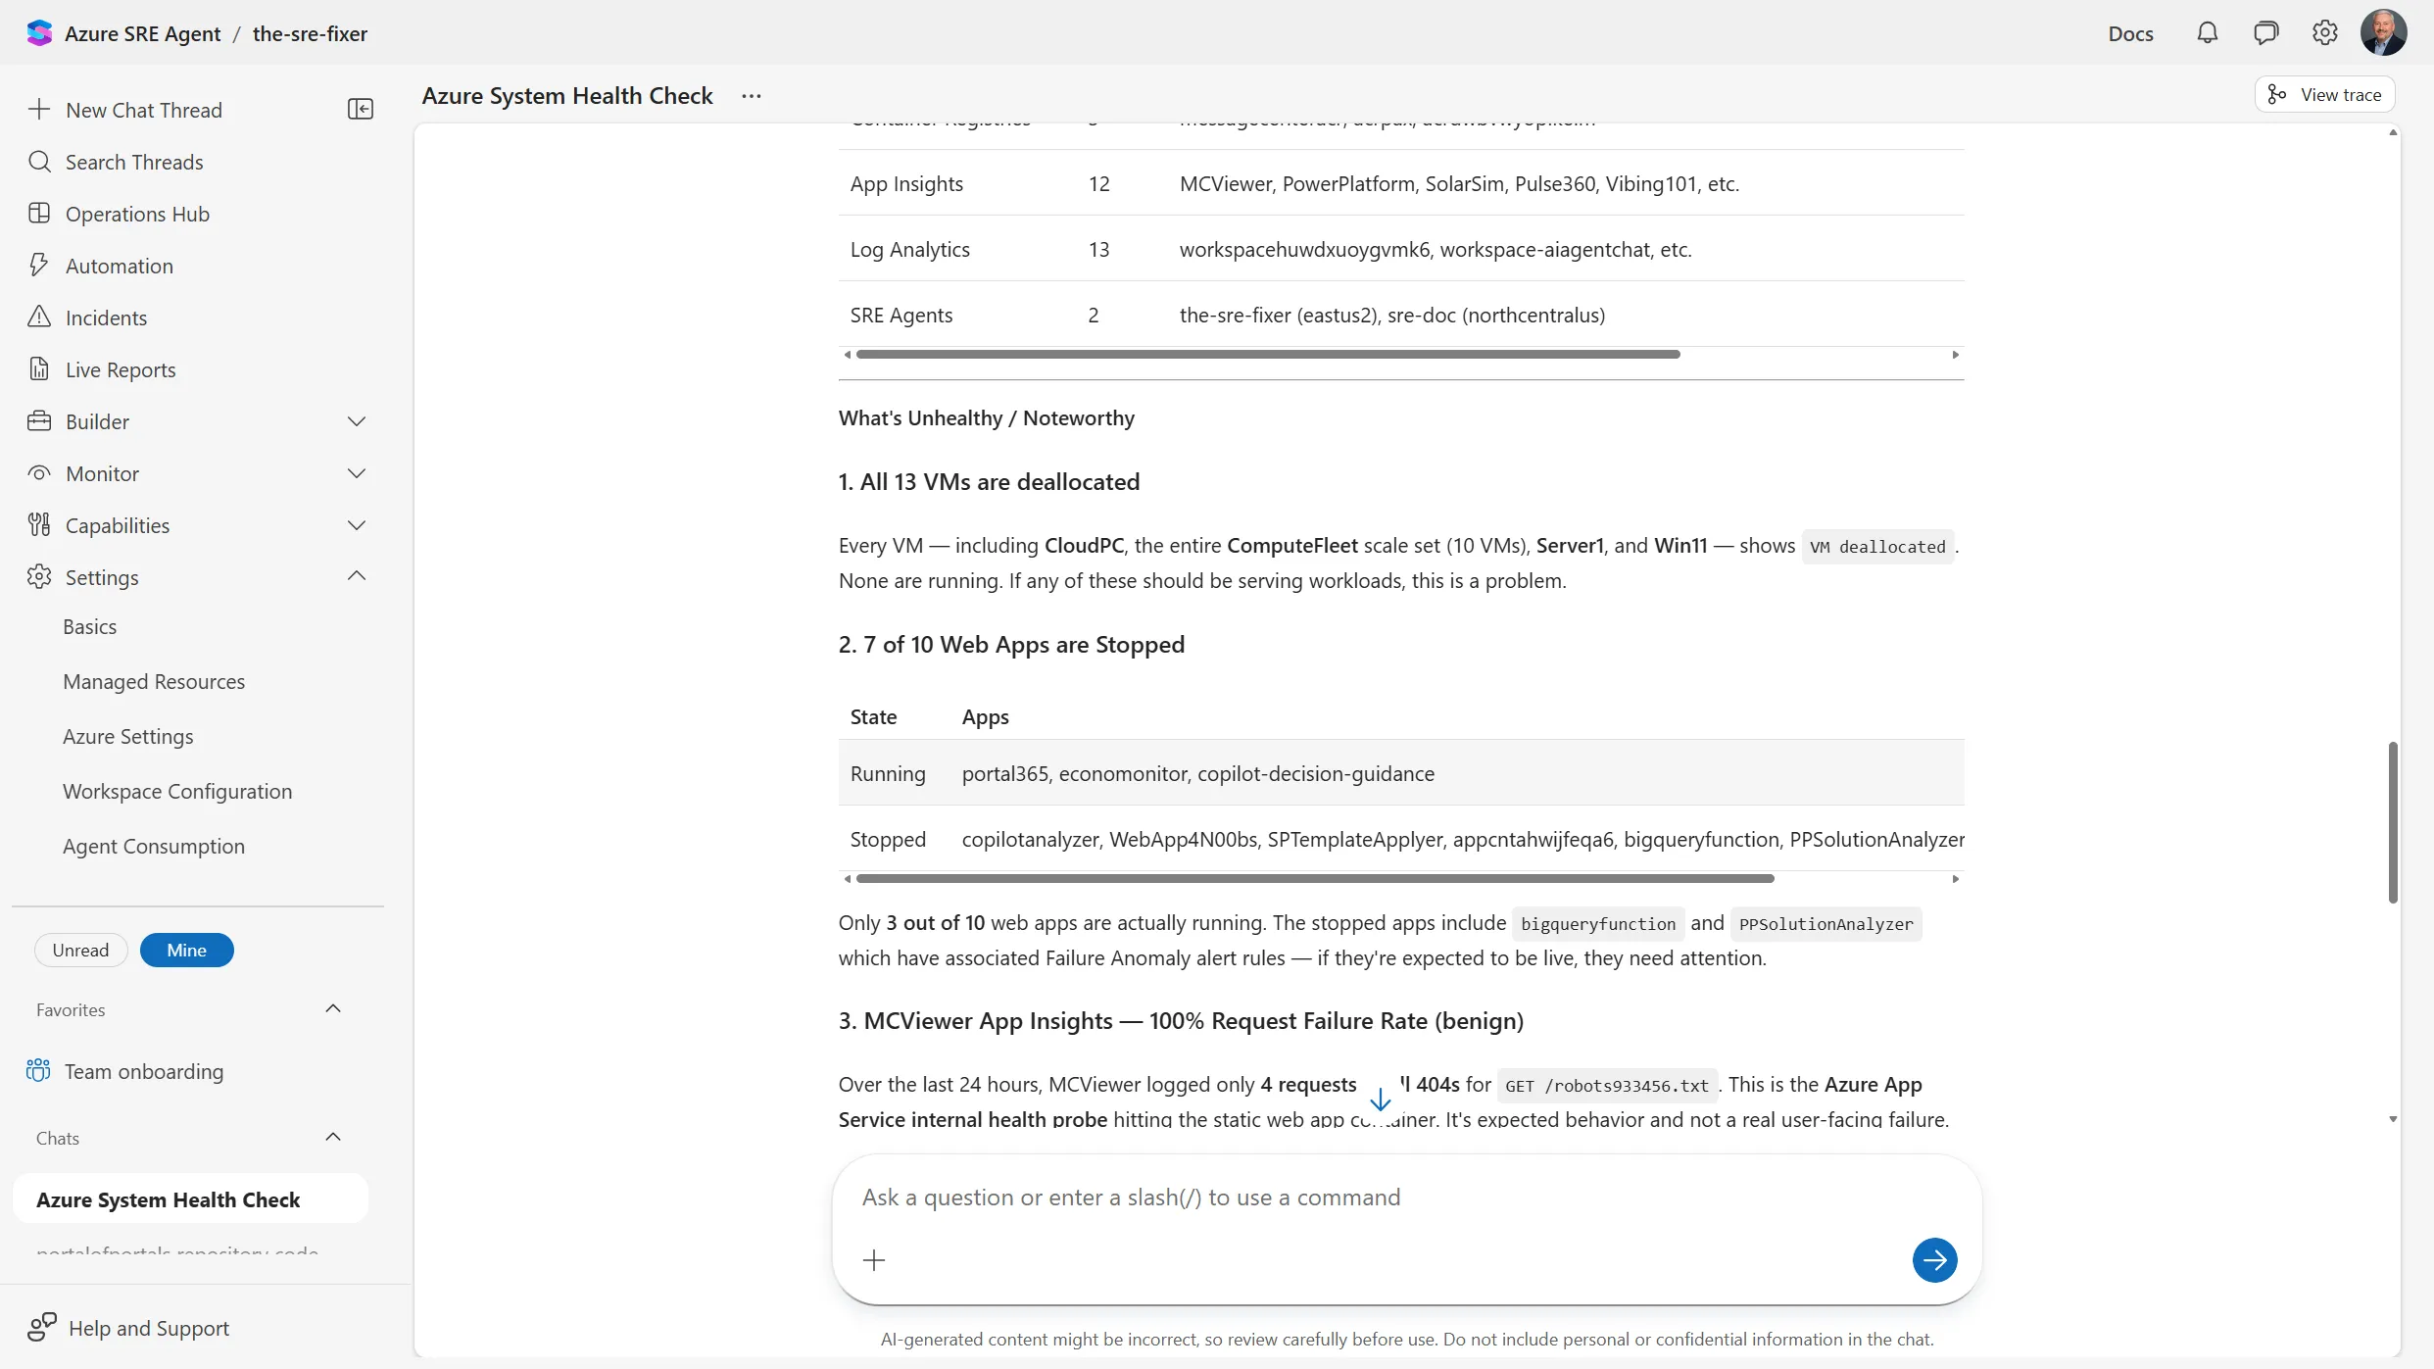Click the 'VM deallocated' code text
Screen dimensions: 2434x1369
[x=1876, y=547]
